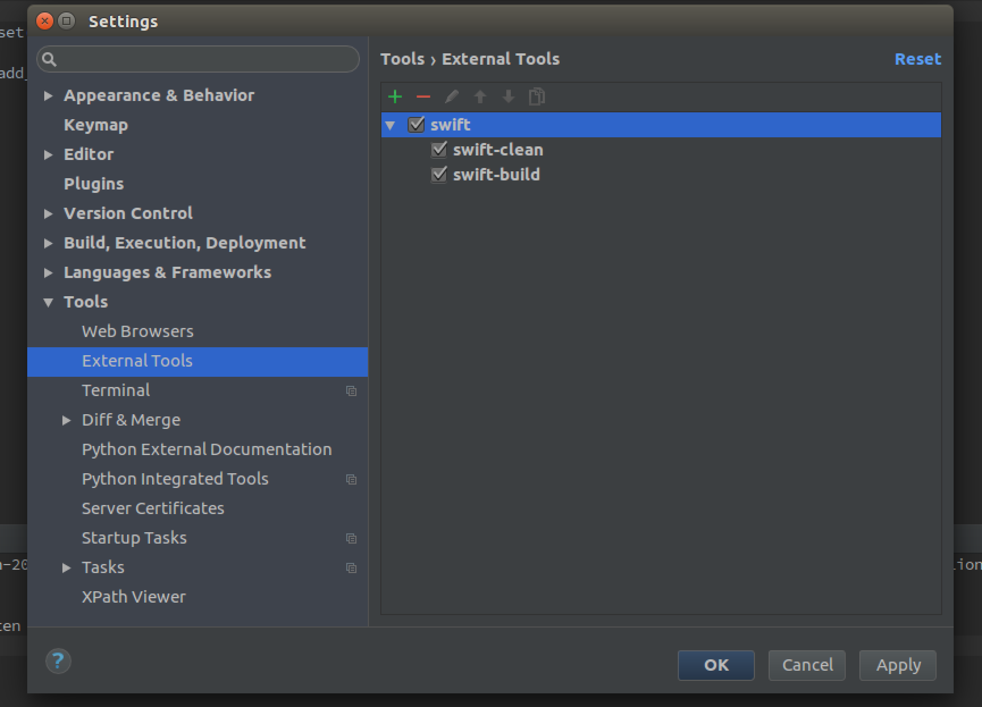The width and height of the screenshot is (982, 707).
Task: Select Languages & Frameworks category label
Action: 167,272
